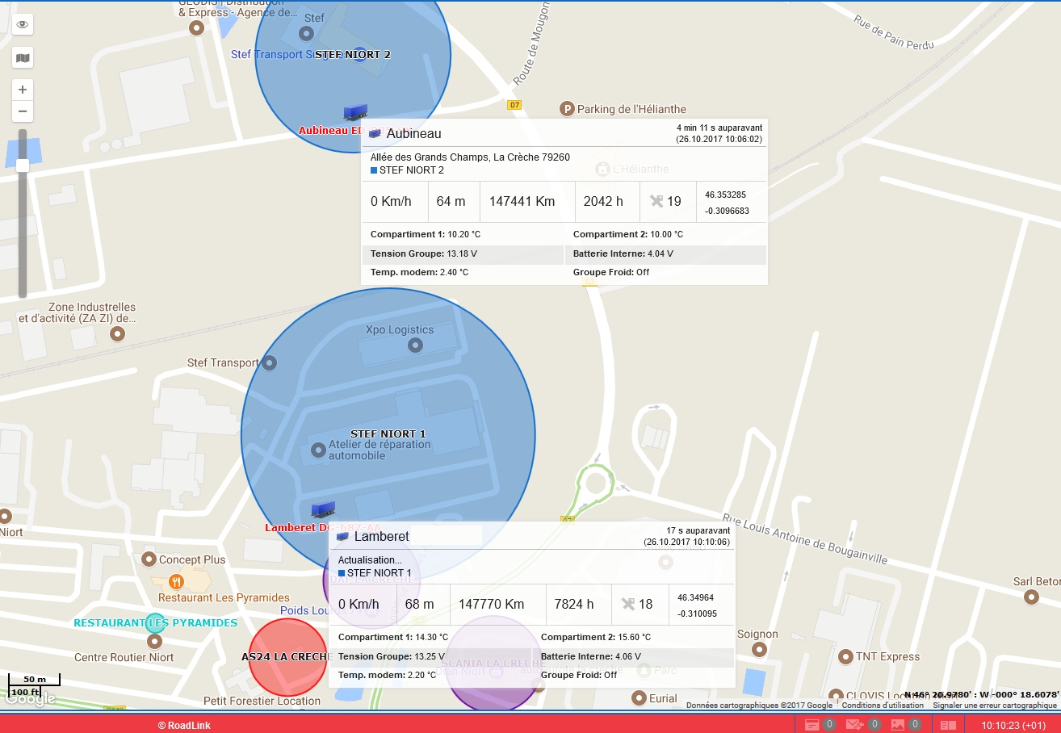Open Signaler une erreur cartographique link
This screenshot has height=733, width=1061.
[995, 706]
